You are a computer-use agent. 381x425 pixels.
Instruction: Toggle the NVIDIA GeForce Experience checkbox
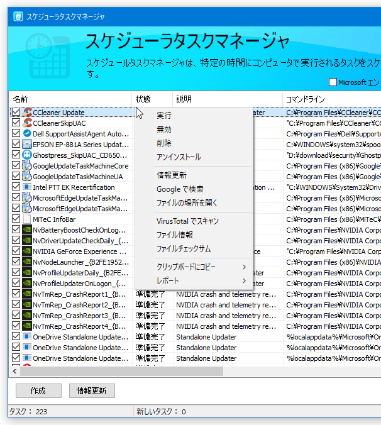point(16,251)
